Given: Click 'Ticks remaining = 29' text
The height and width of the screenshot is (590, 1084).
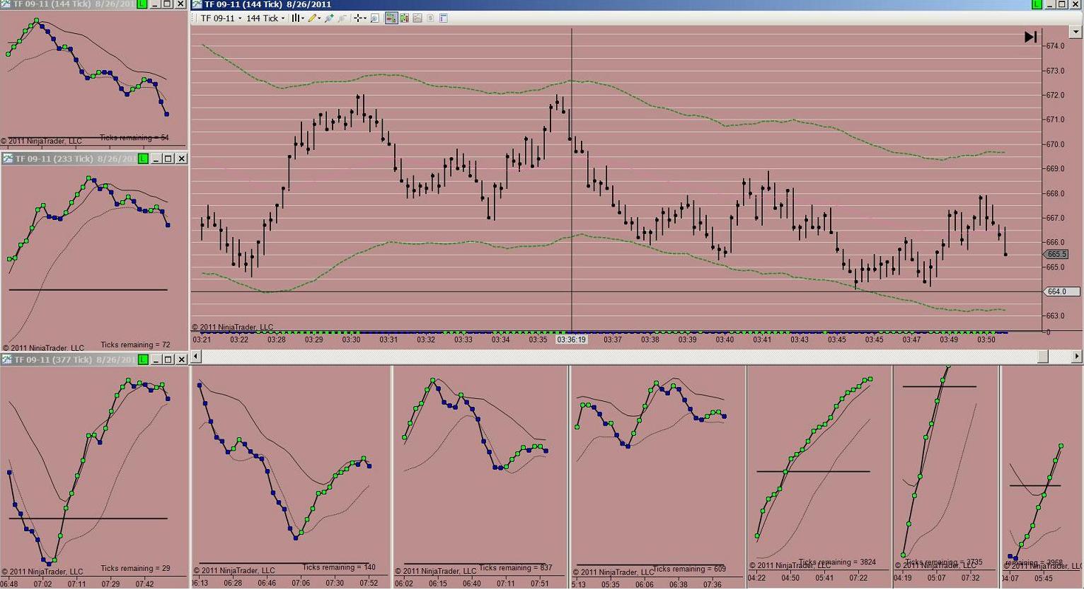Looking at the screenshot, I should (x=135, y=569).
